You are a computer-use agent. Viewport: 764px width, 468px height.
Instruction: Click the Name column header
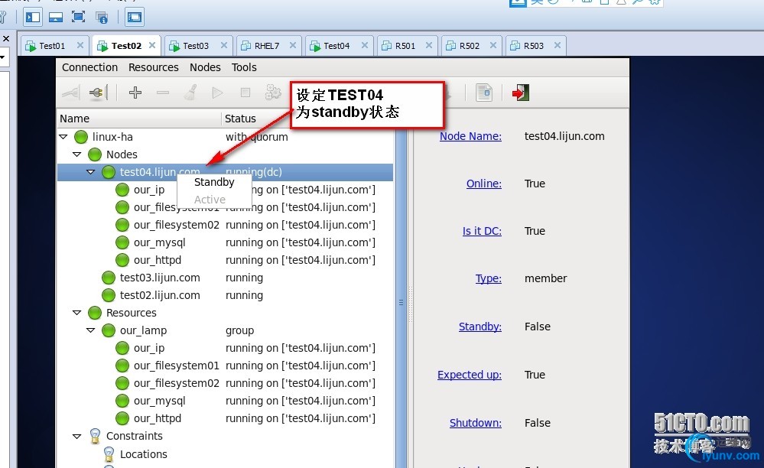tap(139, 119)
